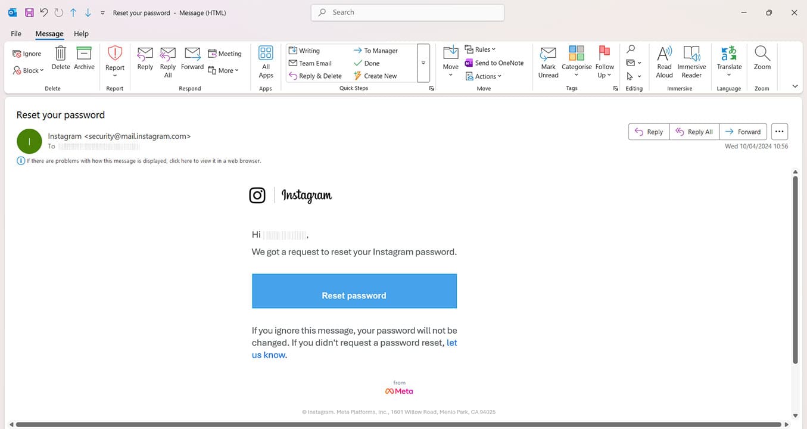Click vertical scrollbar in message body
The image size is (807, 429).
click(x=795, y=269)
